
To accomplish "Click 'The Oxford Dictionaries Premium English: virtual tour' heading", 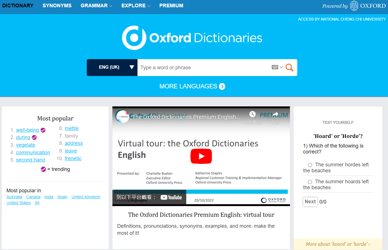I will coord(201,215).
